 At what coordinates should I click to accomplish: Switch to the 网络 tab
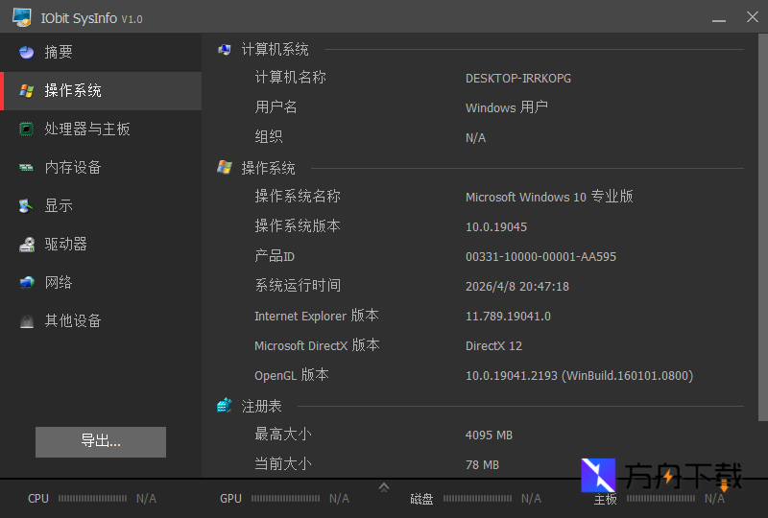click(x=101, y=282)
